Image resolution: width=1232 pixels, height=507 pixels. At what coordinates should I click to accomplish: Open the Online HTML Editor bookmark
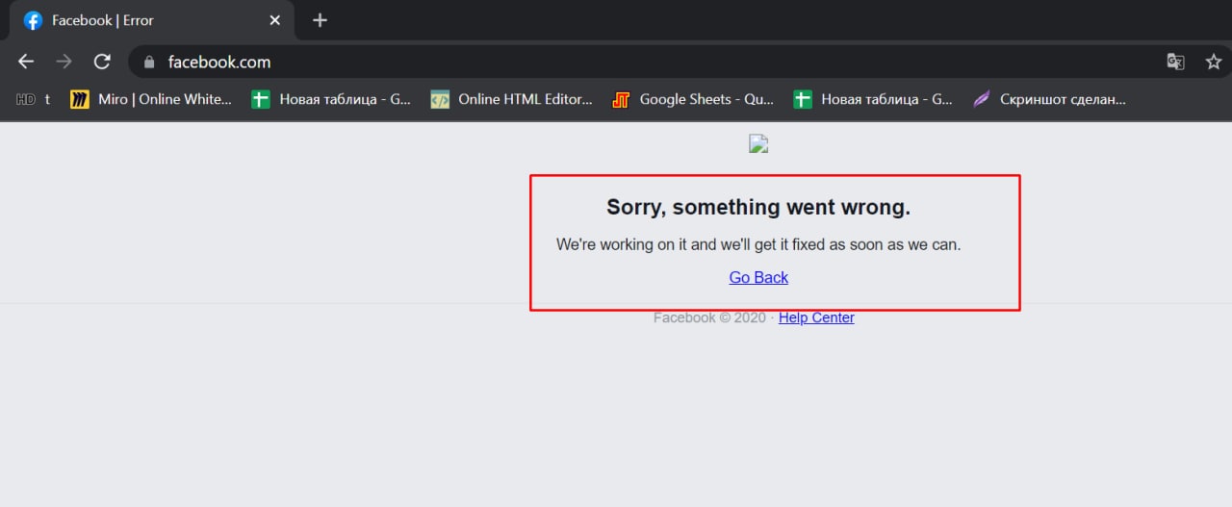tap(511, 99)
